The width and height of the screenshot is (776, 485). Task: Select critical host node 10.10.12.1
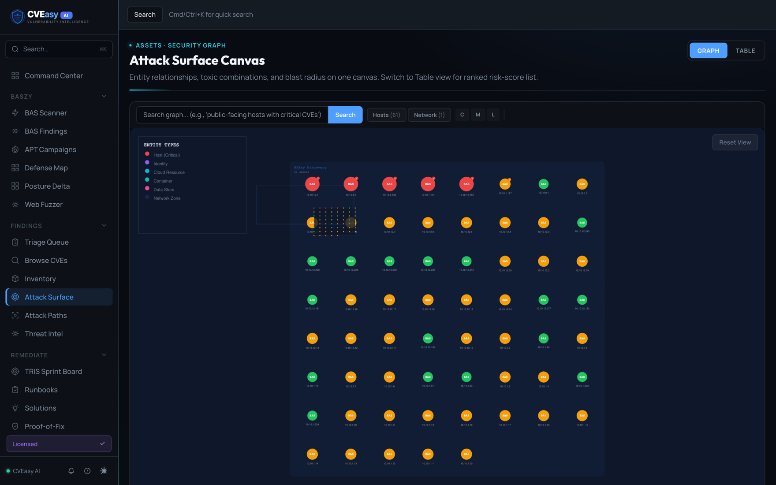pyautogui.click(x=312, y=184)
